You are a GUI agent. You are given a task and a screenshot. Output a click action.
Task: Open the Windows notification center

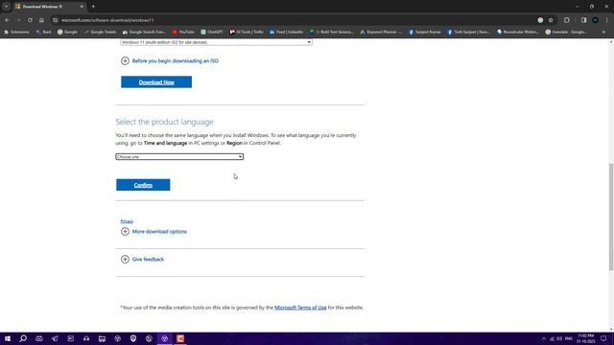pos(603,338)
